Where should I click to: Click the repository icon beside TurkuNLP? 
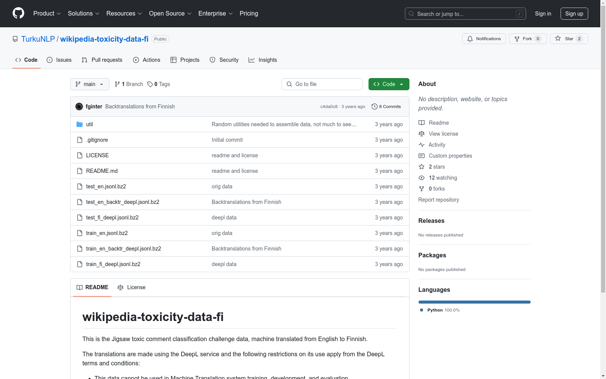15,39
